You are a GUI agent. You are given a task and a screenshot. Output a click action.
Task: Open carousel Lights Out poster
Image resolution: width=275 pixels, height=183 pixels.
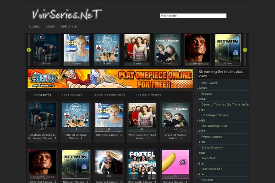[198, 50]
